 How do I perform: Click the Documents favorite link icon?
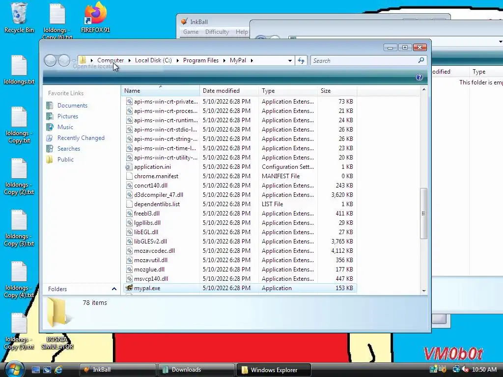pos(50,106)
